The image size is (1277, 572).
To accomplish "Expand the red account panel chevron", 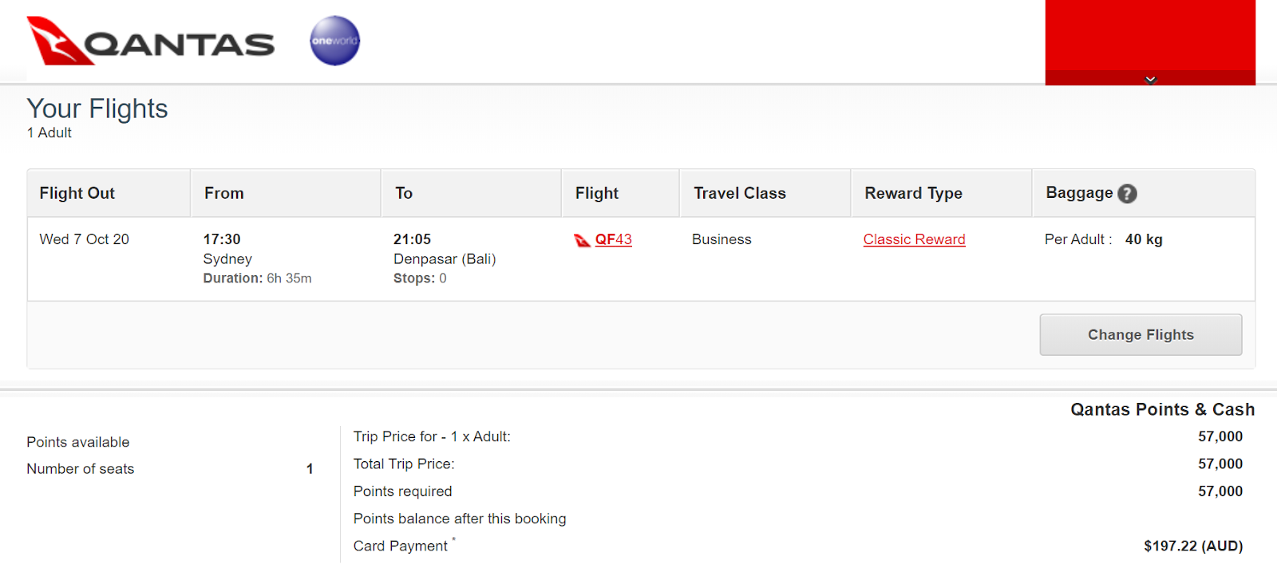I will click(x=1150, y=79).
